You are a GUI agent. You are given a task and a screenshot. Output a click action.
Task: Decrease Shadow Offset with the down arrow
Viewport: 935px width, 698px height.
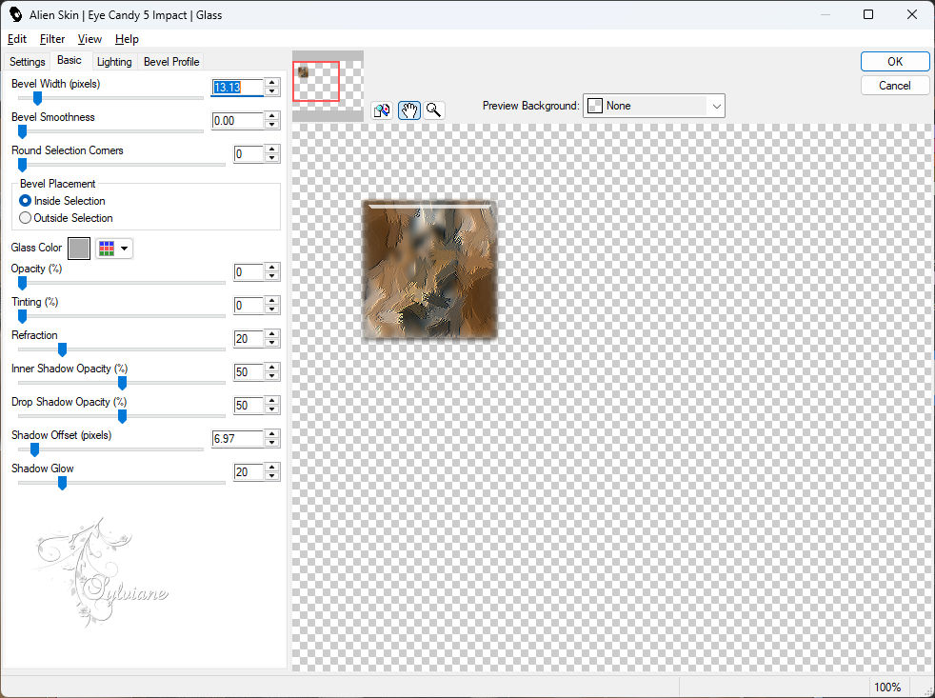(x=272, y=443)
